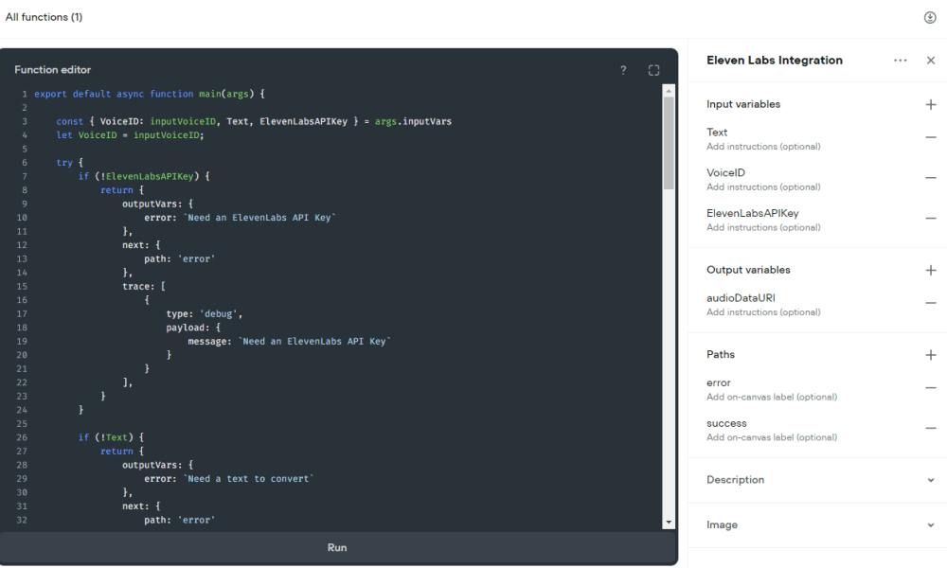Edit instructions for the Text variable
Image resolution: width=947 pixels, height=568 pixels.
[x=763, y=147]
